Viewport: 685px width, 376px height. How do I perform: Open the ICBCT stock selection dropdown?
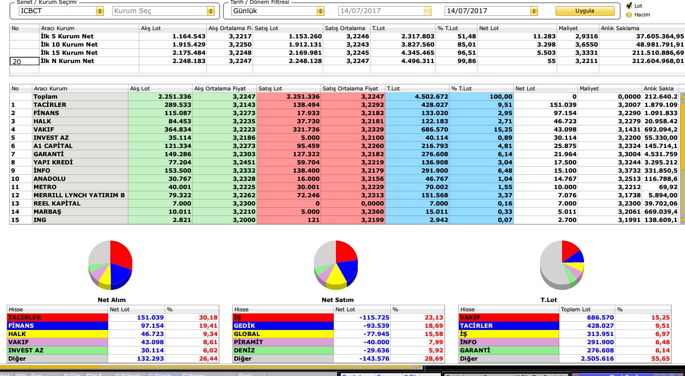tap(99, 11)
